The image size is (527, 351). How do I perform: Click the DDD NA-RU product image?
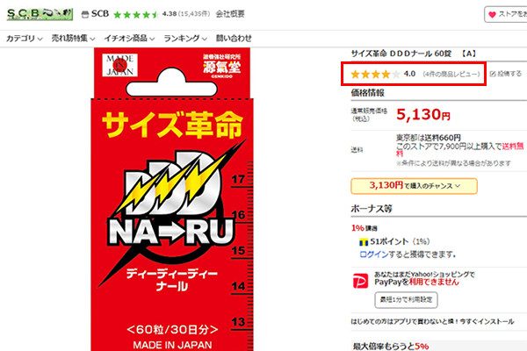(172, 199)
